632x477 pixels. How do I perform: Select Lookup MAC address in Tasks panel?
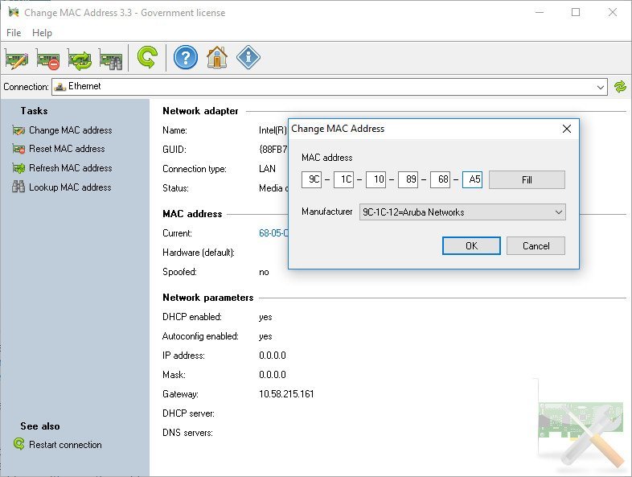(70, 187)
